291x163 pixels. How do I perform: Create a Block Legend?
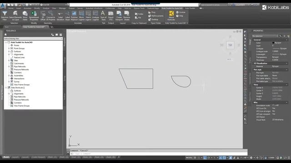(81, 15)
